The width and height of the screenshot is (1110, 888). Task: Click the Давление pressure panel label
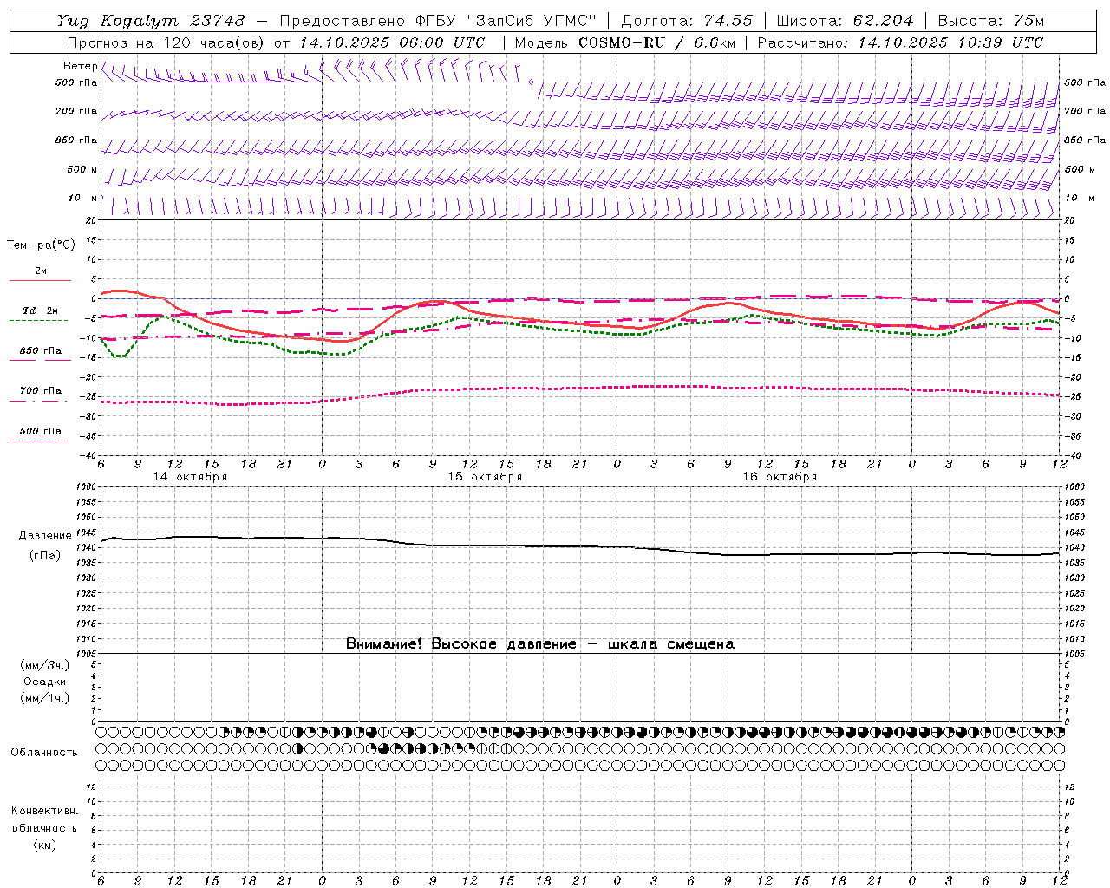44,536
